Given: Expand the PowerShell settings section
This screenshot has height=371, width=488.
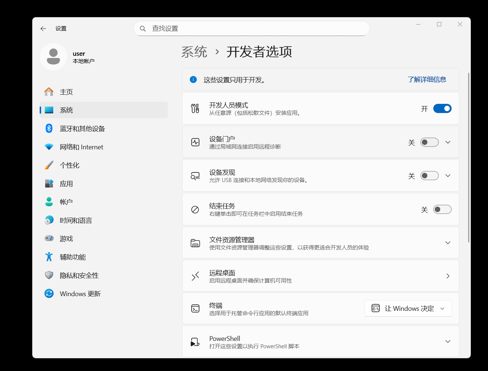Looking at the screenshot, I should coord(448,341).
